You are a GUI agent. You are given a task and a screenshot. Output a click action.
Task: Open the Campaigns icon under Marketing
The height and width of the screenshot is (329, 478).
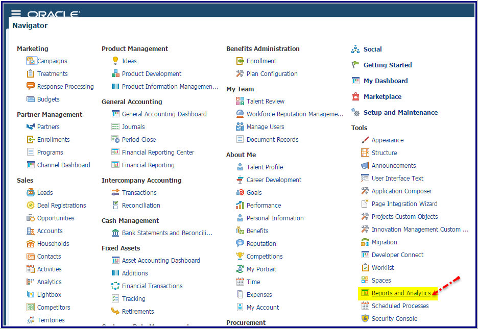tap(31, 61)
